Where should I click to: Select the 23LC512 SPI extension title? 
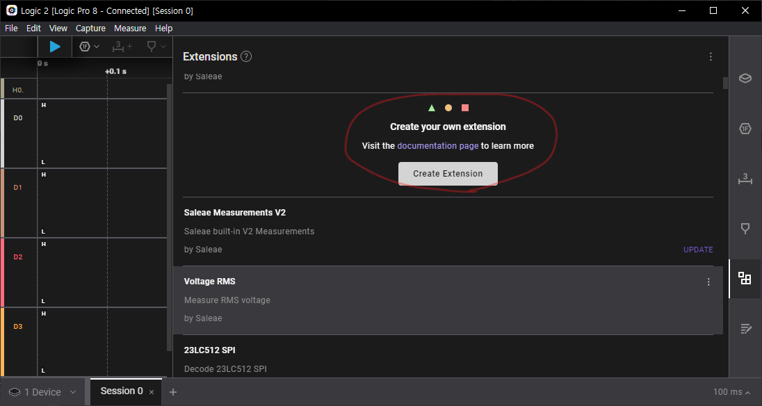click(209, 350)
